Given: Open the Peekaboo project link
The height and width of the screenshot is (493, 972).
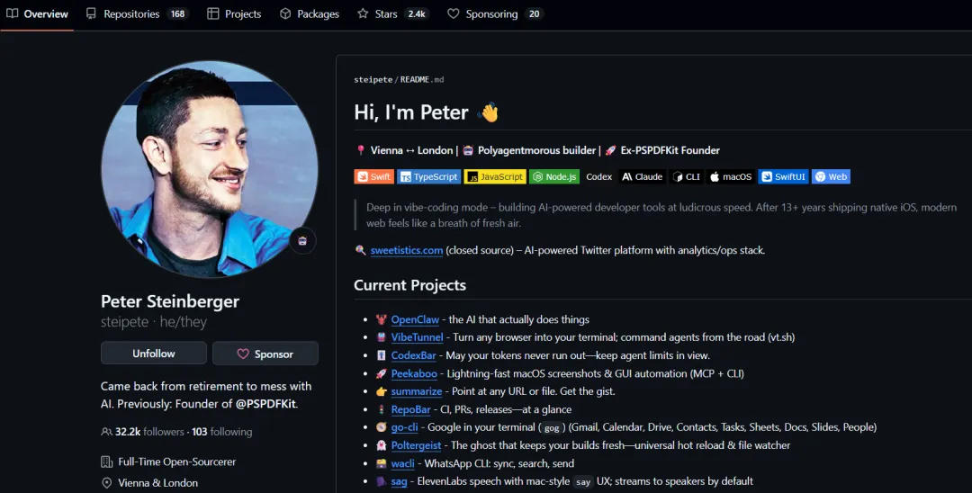Looking at the screenshot, I should click(x=414, y=373).
